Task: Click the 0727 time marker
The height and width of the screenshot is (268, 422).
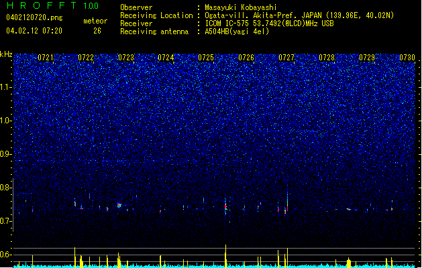Action: [286, 58]
